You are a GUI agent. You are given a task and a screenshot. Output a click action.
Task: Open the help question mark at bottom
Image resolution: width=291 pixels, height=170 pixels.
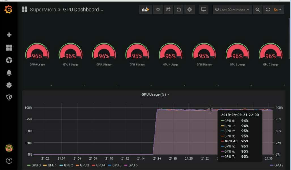[x=8, y=160]
